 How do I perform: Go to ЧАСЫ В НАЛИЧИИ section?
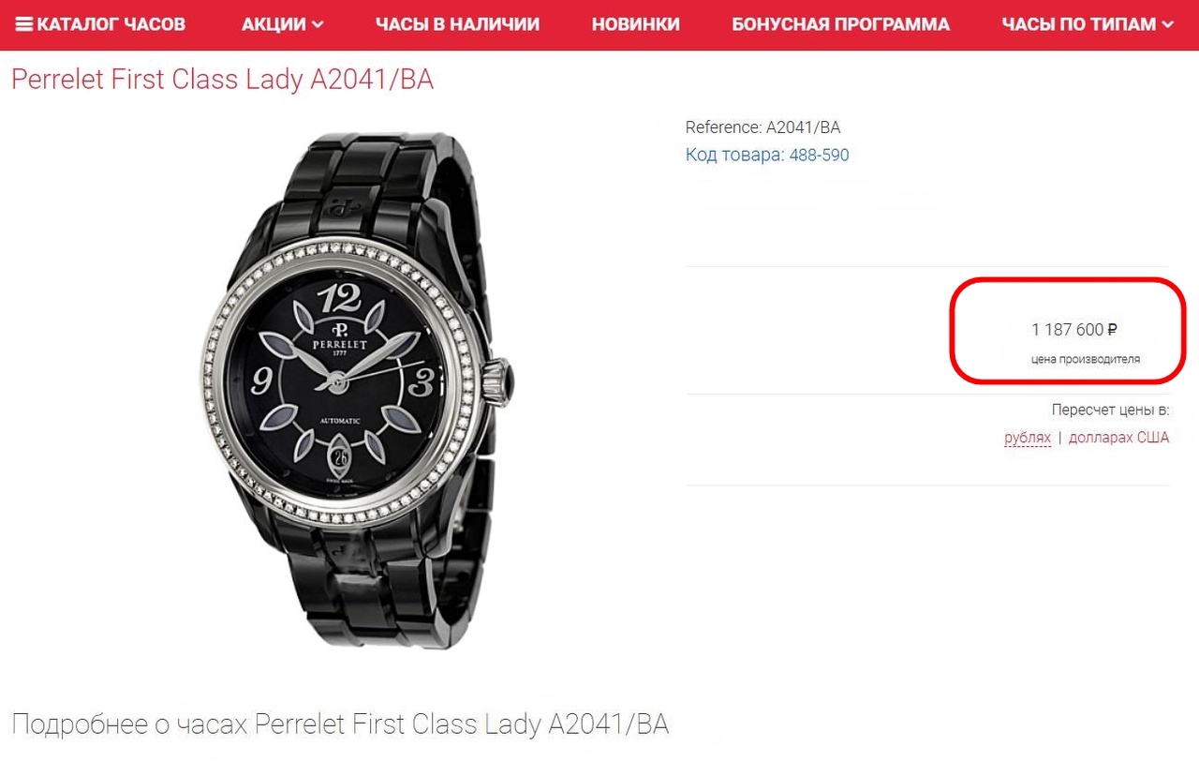pyautogui.click(x=457, y=24)
